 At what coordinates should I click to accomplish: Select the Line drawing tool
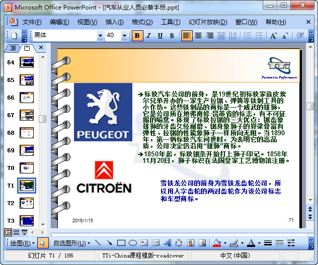[98, 243]
